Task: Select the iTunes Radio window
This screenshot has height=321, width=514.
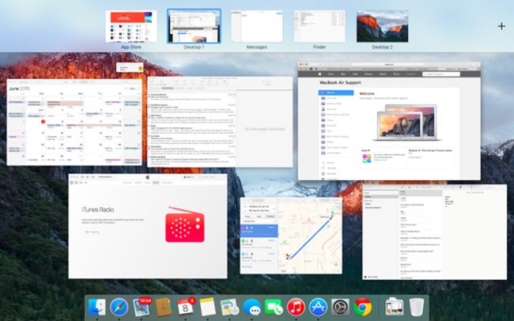Action: [148, 226]
